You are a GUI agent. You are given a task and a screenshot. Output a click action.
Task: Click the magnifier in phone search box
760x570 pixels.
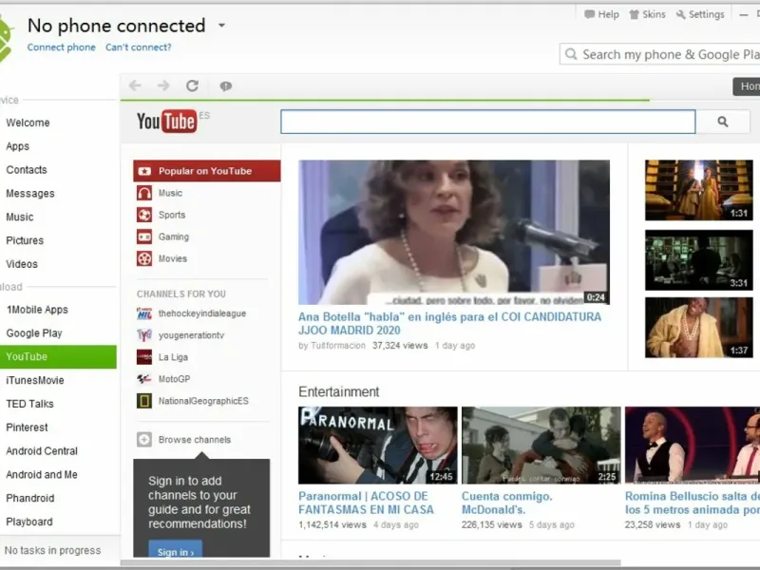pyautogui.click(x=572, y=54)
